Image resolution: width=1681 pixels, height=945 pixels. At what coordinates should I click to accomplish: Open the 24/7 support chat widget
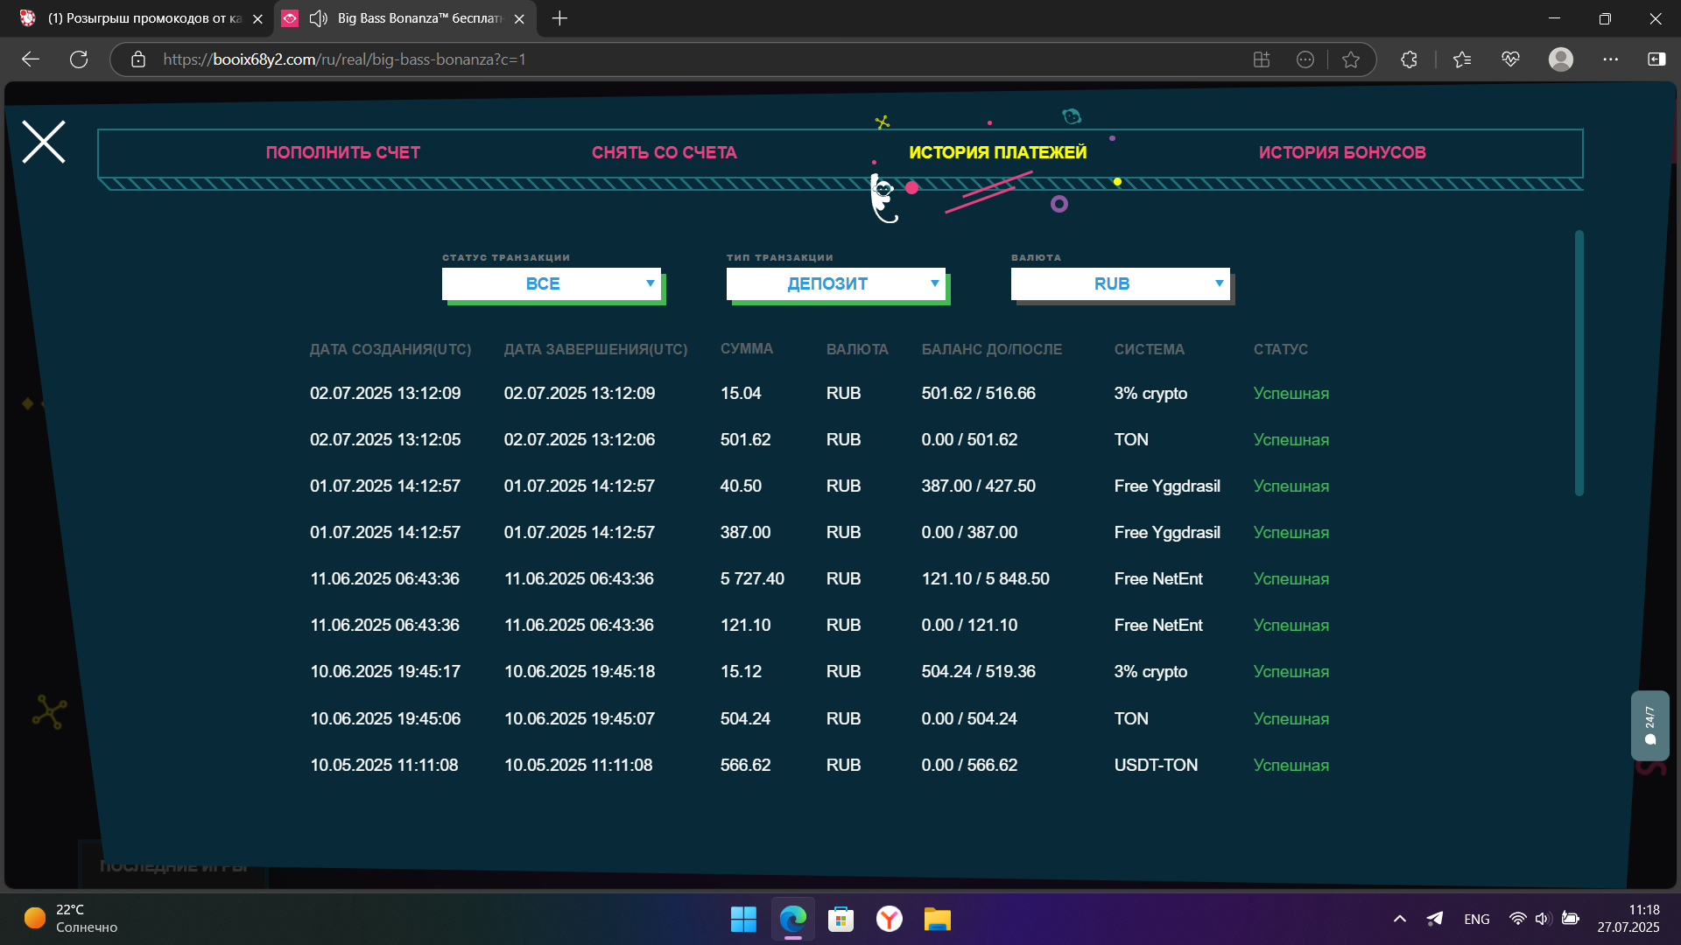[x=1649, y=725]
